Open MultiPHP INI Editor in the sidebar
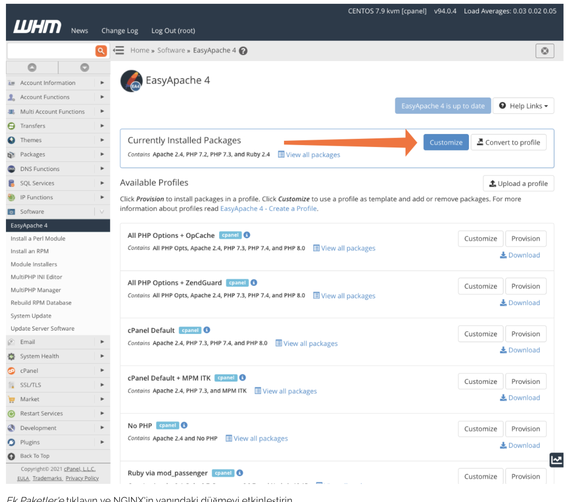This screenshot has width=571, height=502. click(36, 277)
